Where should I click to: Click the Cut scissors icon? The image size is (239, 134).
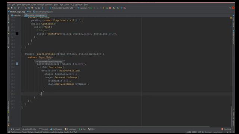coord(26,8)
